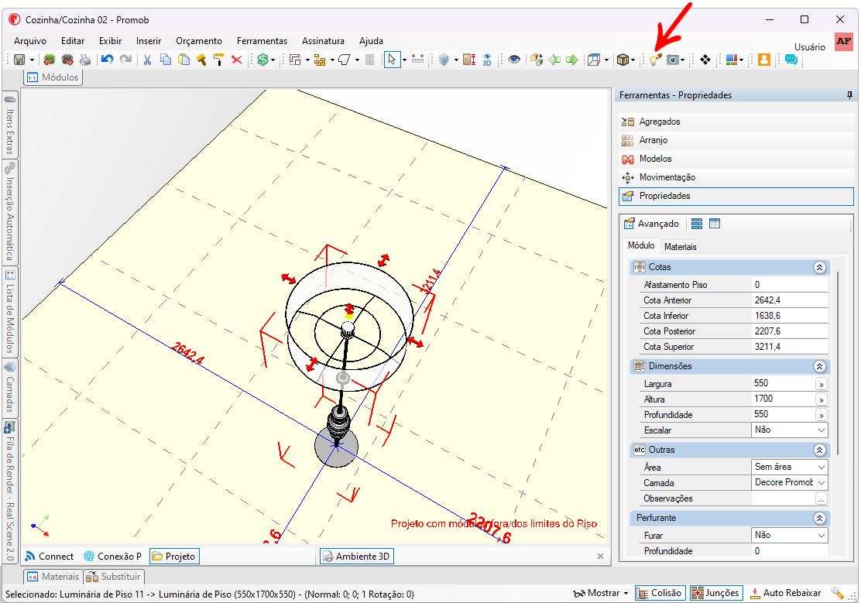Click the four-diamond move icon
The image size is (861, 603).
click(705, 60)
